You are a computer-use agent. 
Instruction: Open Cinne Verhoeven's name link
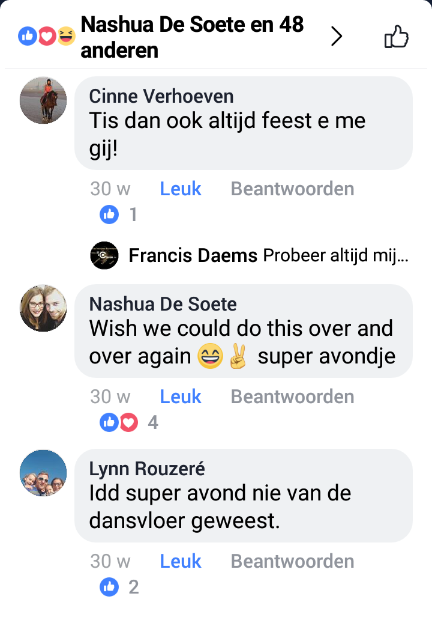tap(161, 96)
